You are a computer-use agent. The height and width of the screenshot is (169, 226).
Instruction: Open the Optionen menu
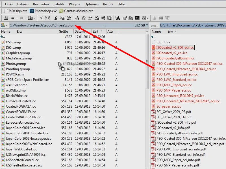click(92, 4)
